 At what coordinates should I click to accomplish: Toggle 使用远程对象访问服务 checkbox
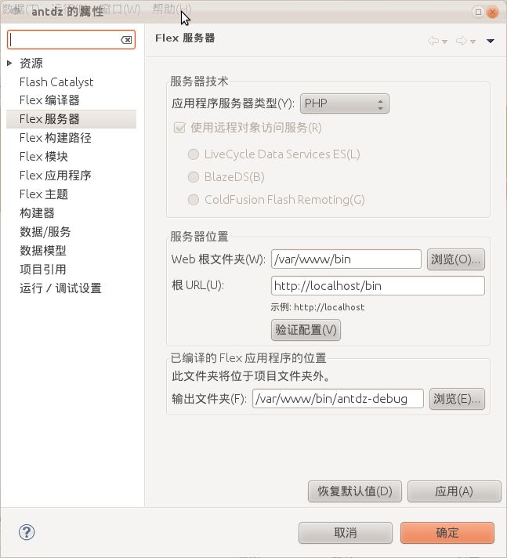(x=179, y=128)
